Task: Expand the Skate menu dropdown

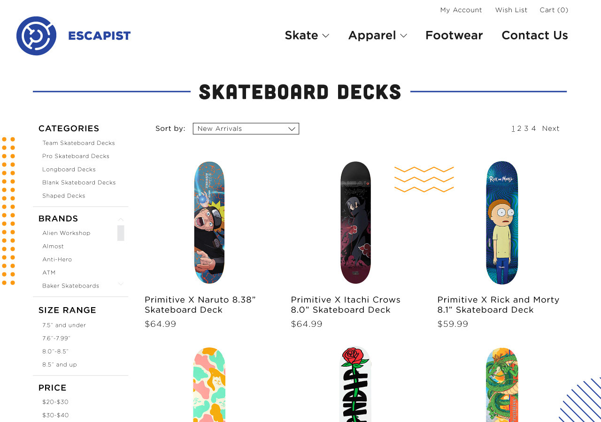Action: pyautogui.click(x=307, y=36)
